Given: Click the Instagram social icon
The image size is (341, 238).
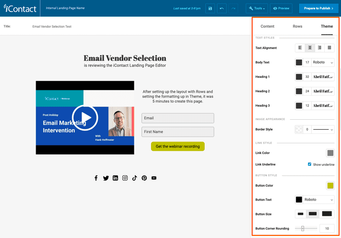Looking at the screenshot, I should coord(125,178).
